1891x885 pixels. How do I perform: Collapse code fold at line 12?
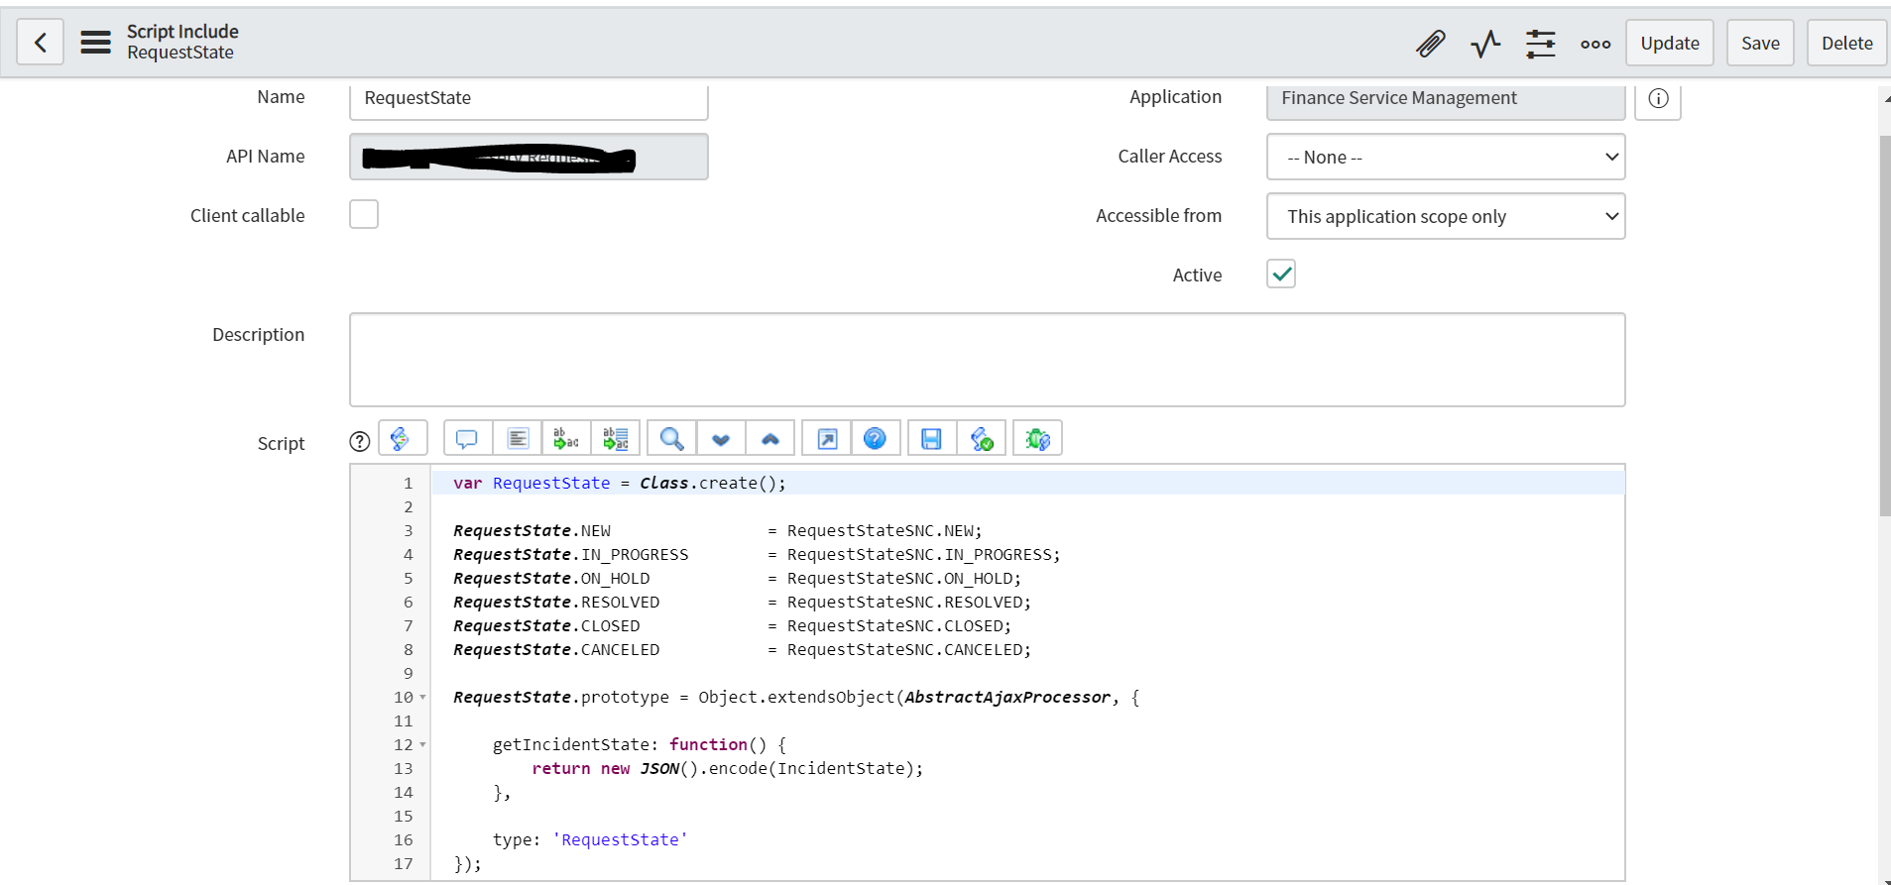pyautogui.click(x=422, y=745)
